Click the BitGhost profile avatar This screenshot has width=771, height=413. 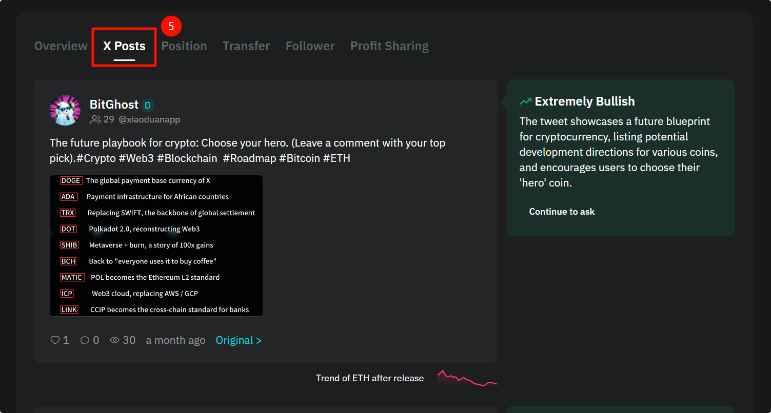pos(65,110)
